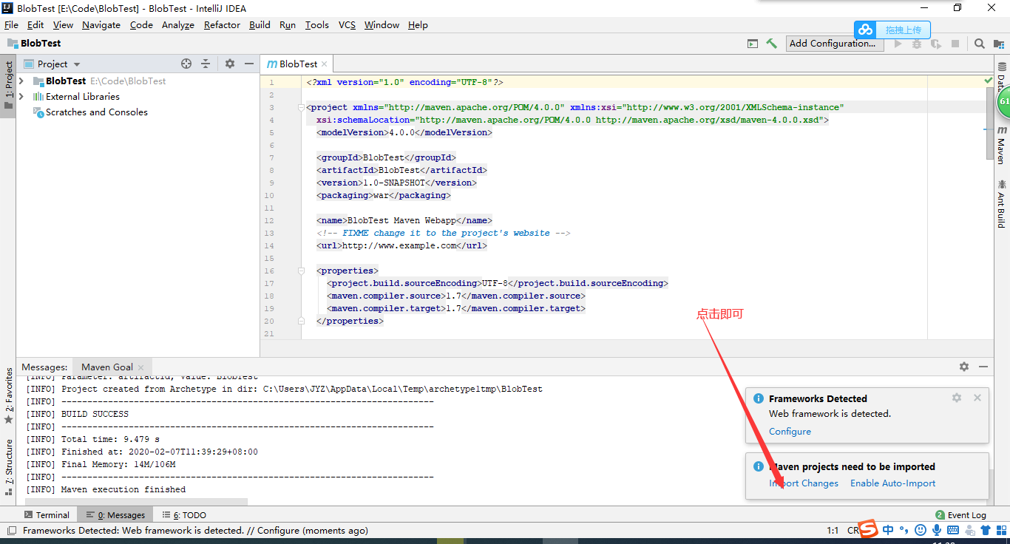Open Project Structure folder icon in toolbar

[1000, 44]
